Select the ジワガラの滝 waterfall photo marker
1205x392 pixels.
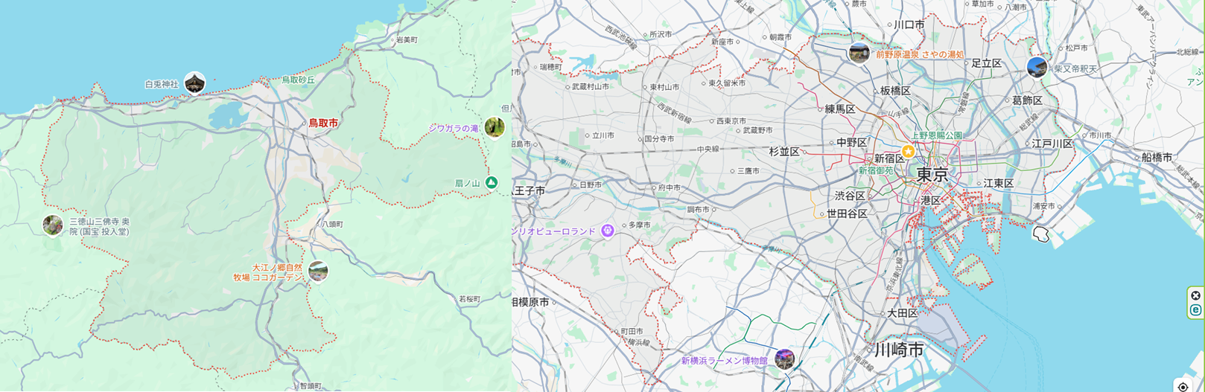click(495, 127)
